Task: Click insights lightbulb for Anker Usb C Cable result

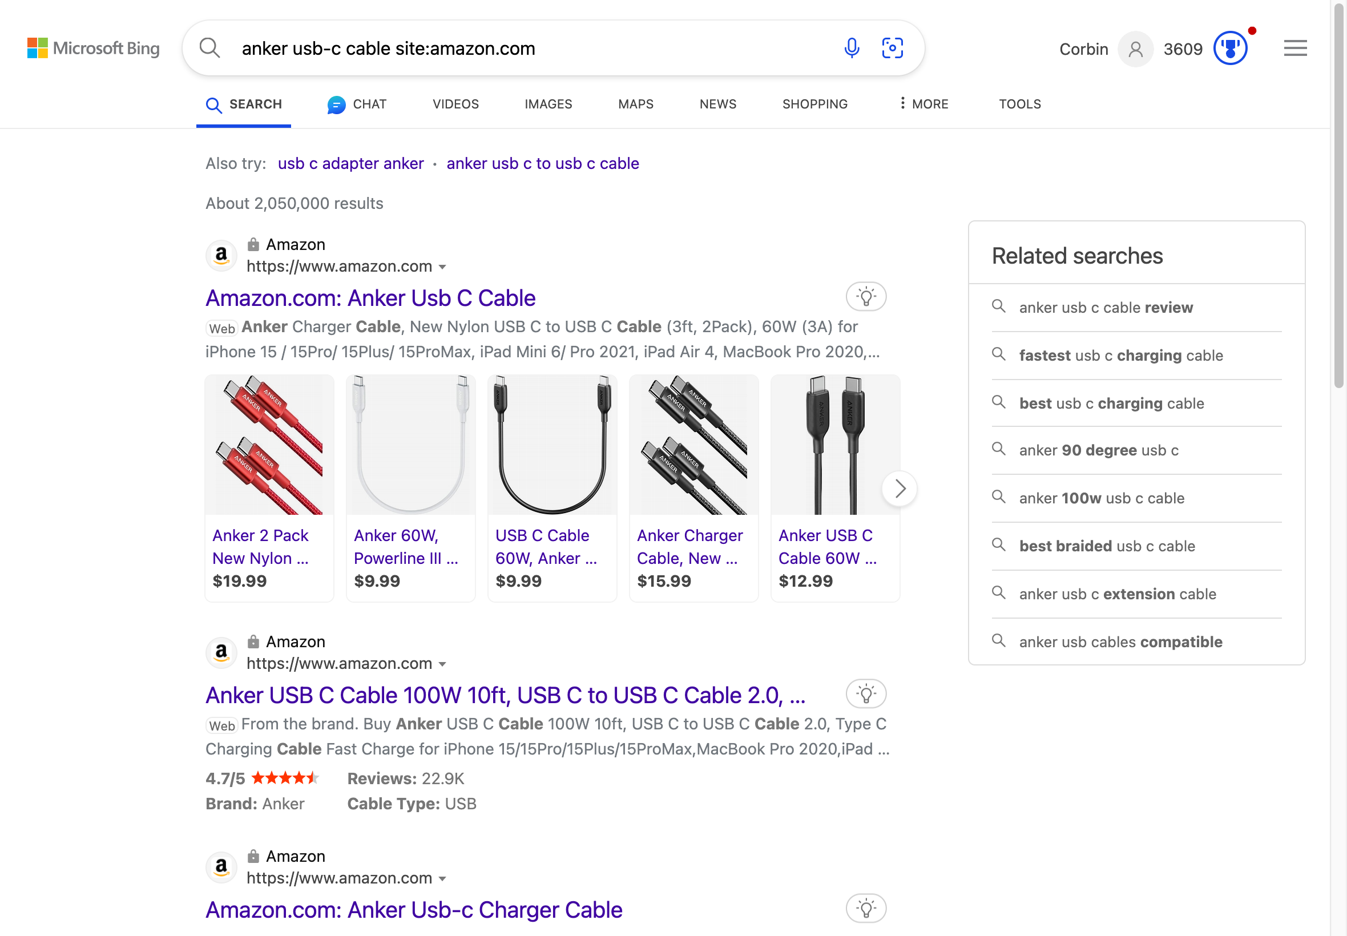Action: (x=865, y=297)
